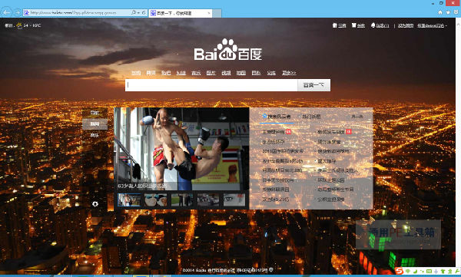Image resolution: width=461 pixels, height=277 pixels.
Task: Click the browser forward arrow
Action: (x=18, y=12)
